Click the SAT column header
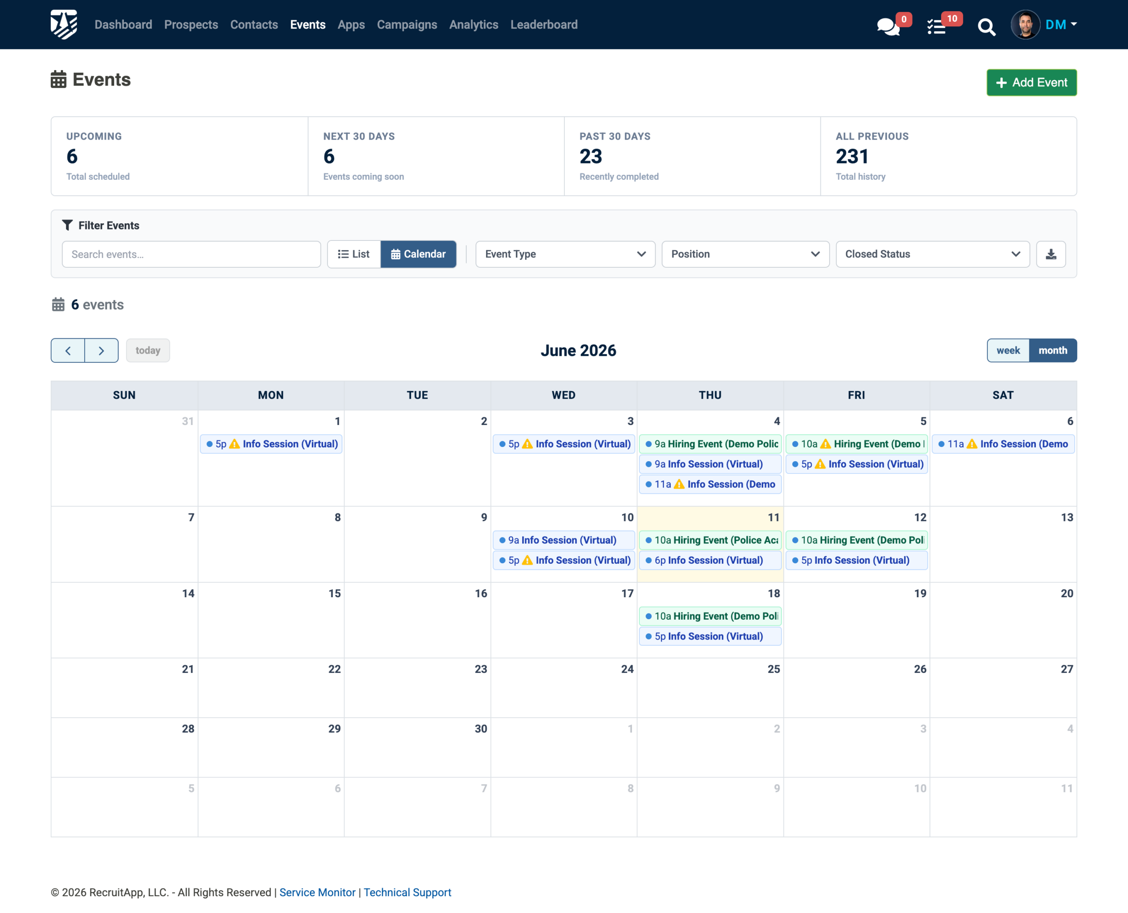The image size is (1128, 913). pyautogui.click(x=1003, y=395)
